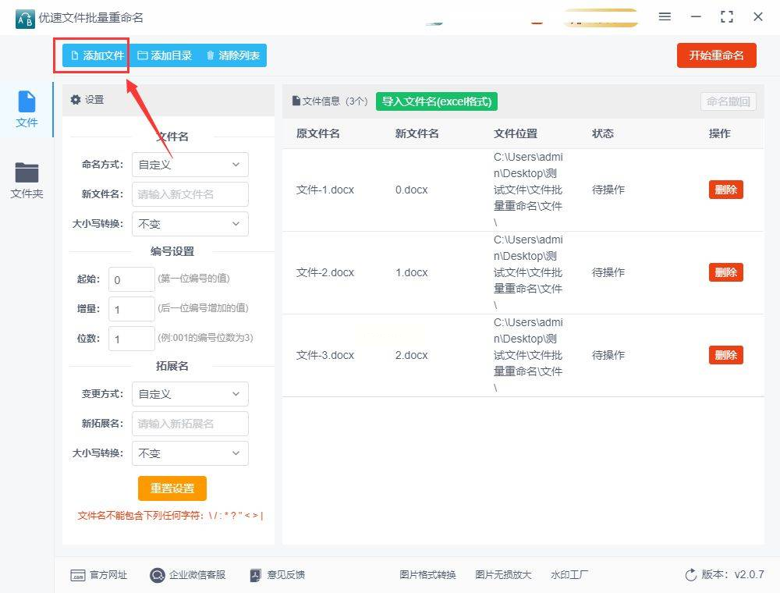
Task: Click the 新文件名 input field
Action: click(190, 194)
